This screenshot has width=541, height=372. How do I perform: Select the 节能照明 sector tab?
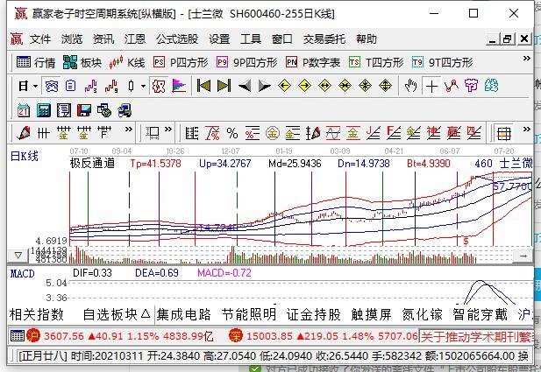(249, 314)
